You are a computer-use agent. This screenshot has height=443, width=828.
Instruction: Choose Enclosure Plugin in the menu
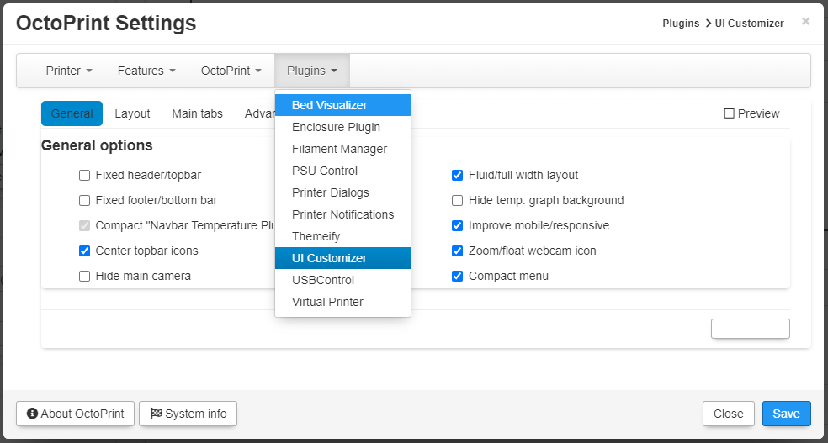pos(342,127)
